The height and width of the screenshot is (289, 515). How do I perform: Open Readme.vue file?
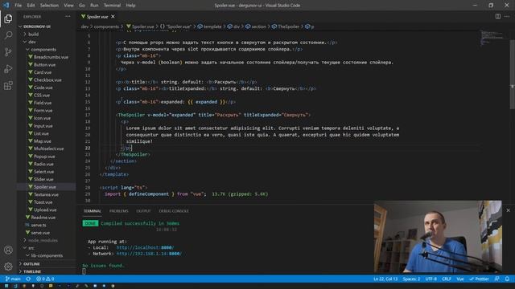(43, 218)
